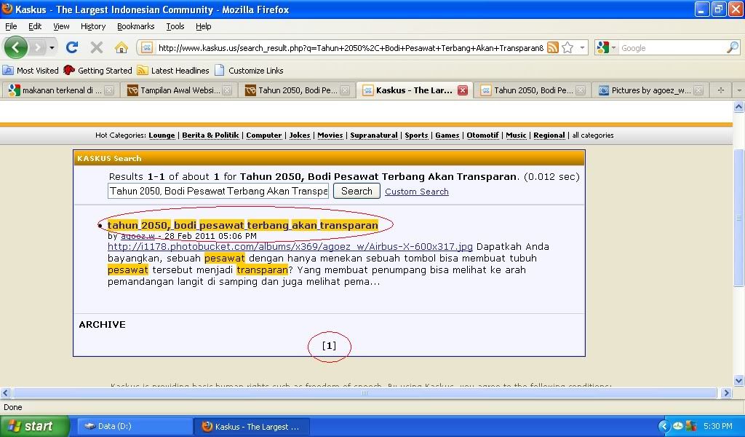Screen dimensions: 745x437
Task: Click the Getting Started bookmark
Action: [x=98, y=71]
